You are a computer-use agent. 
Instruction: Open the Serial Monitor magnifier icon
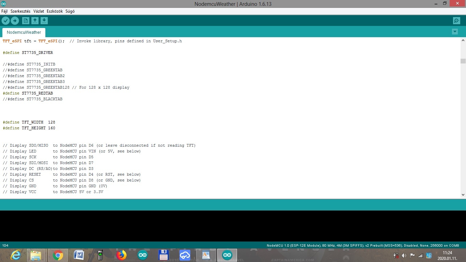456,21
